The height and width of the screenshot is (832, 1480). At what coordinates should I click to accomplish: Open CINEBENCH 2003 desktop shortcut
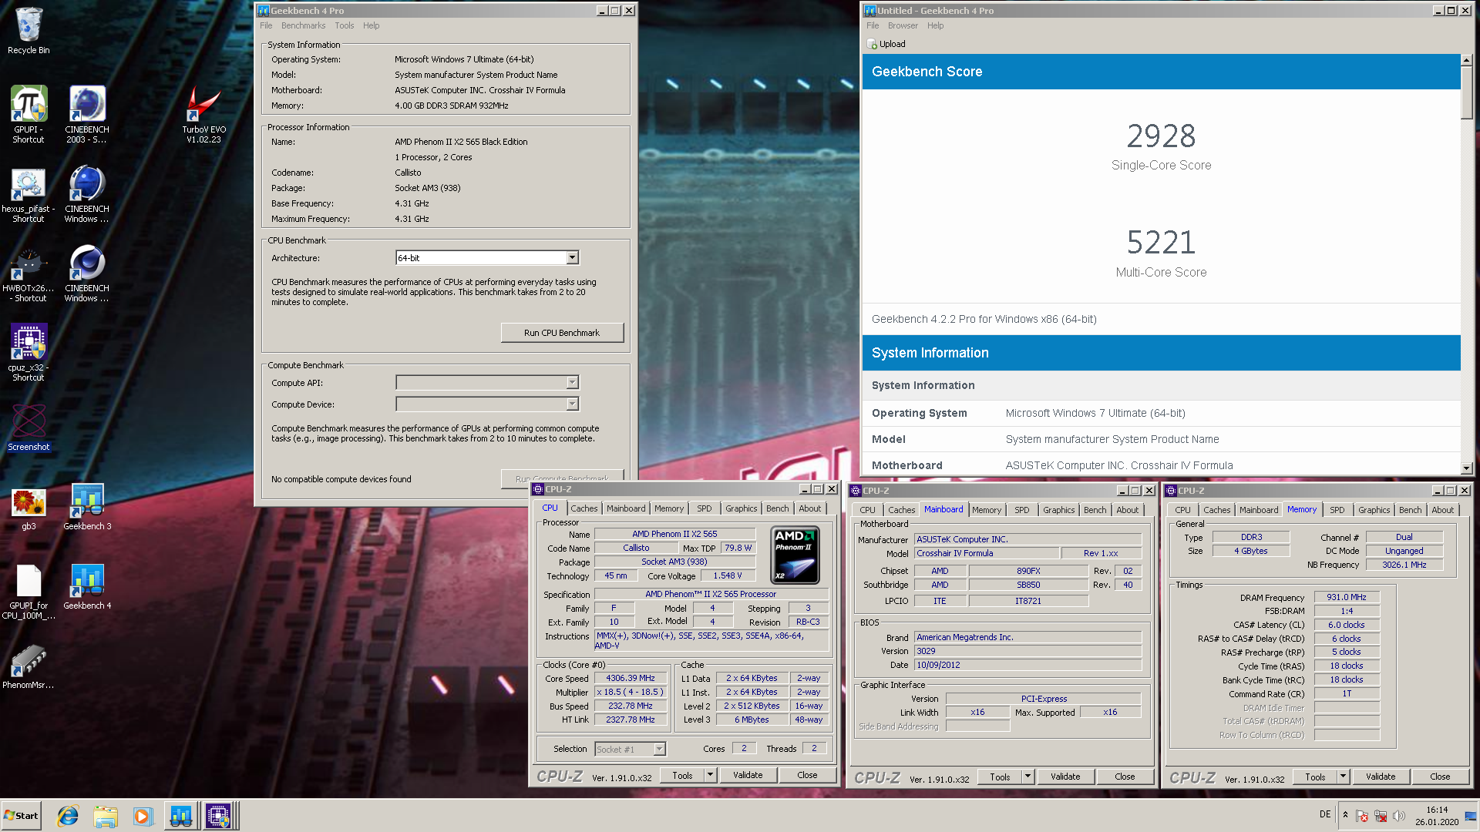87,114
